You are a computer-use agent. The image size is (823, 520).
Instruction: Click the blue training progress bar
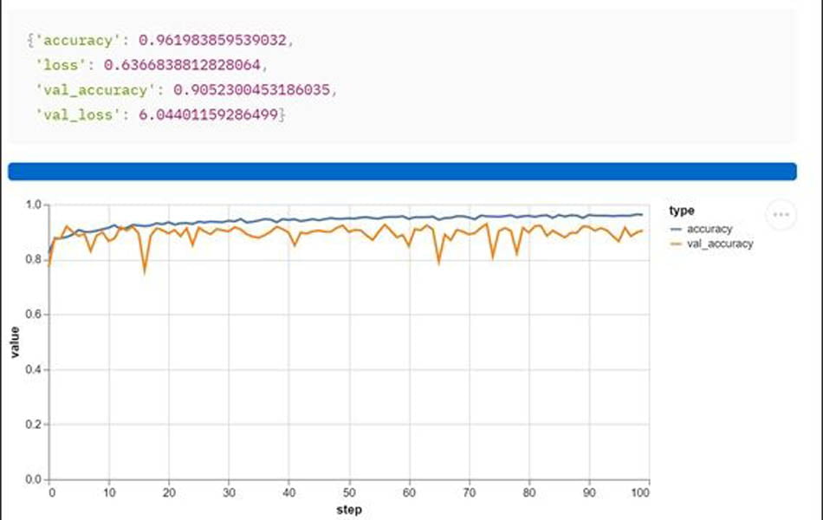[x=402, y=172]
